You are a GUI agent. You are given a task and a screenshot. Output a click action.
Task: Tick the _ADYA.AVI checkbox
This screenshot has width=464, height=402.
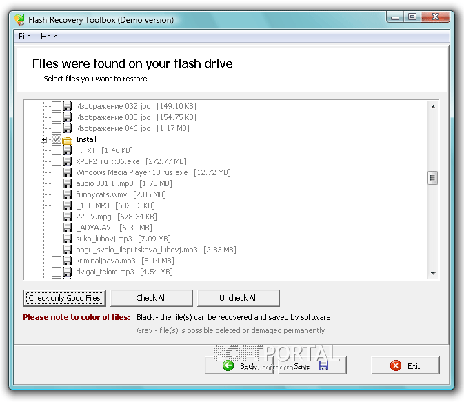click(x=57, y=228)
